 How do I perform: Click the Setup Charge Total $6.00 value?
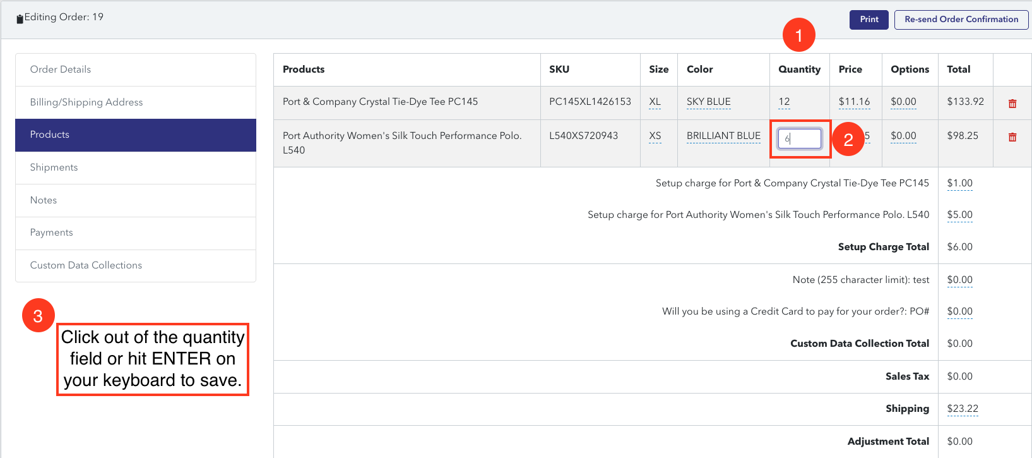(959, 247)
